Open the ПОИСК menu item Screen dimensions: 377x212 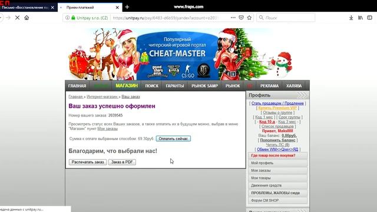point(152,86)
